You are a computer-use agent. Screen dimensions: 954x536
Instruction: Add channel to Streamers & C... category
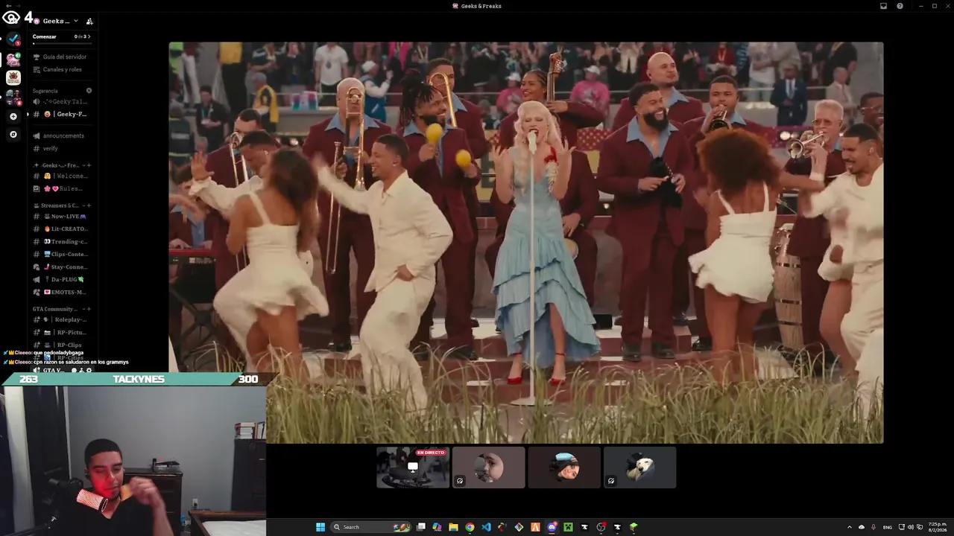89,205
